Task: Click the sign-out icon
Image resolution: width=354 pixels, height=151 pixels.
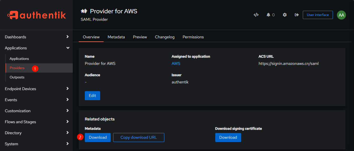Action: (x=297, y=15)
